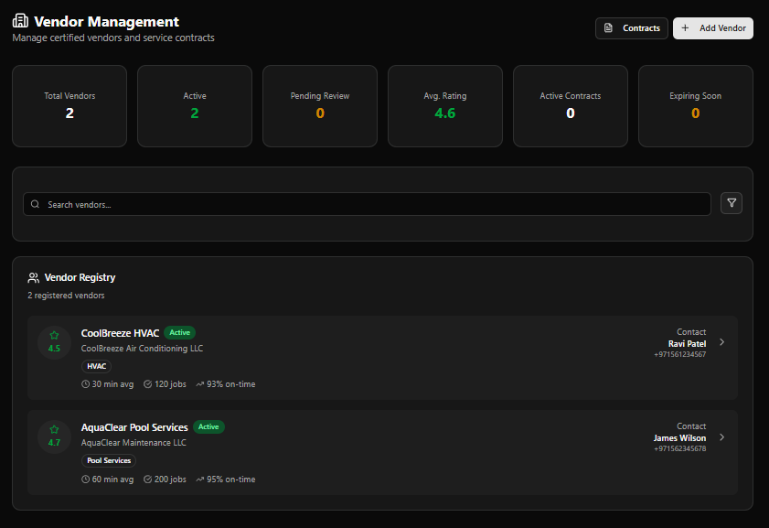
Task: Click the Active Contracts stat card
Action: [571, 106]
